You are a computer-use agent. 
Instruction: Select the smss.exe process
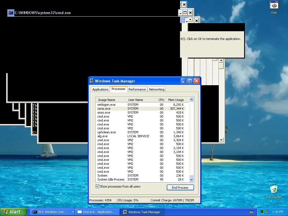(x=141, y=112)
